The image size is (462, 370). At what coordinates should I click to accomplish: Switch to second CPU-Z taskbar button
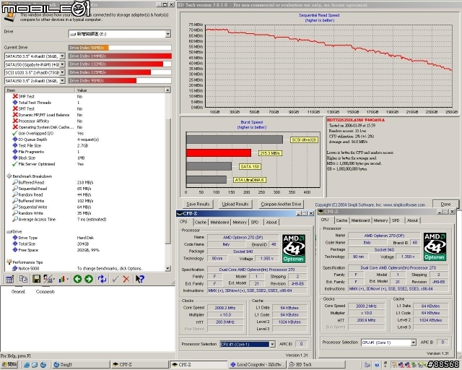point(199,365)
